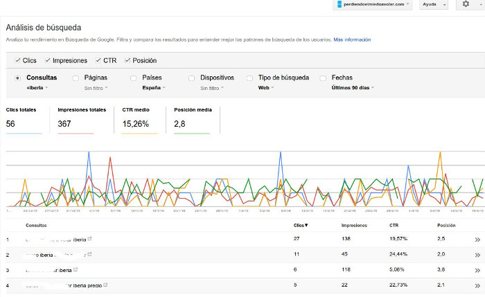Image resolution: width=485 pixels, height=297 pixels.
Task: Open the Web search type dropdown
Action: 266,88
